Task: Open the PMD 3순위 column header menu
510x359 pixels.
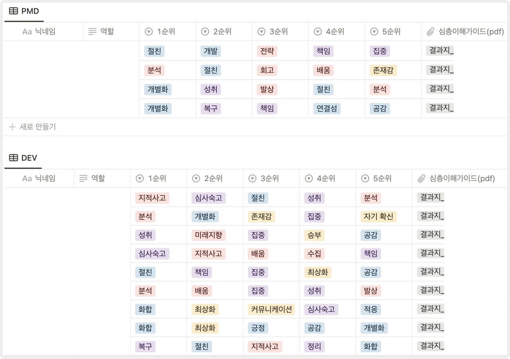Action: (280, 31)
